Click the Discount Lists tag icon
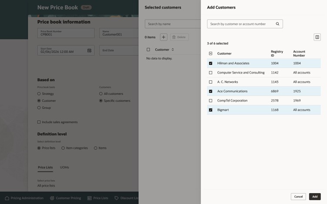The height and width of the screenshot is (204, 327). click(x=117, y=198)
